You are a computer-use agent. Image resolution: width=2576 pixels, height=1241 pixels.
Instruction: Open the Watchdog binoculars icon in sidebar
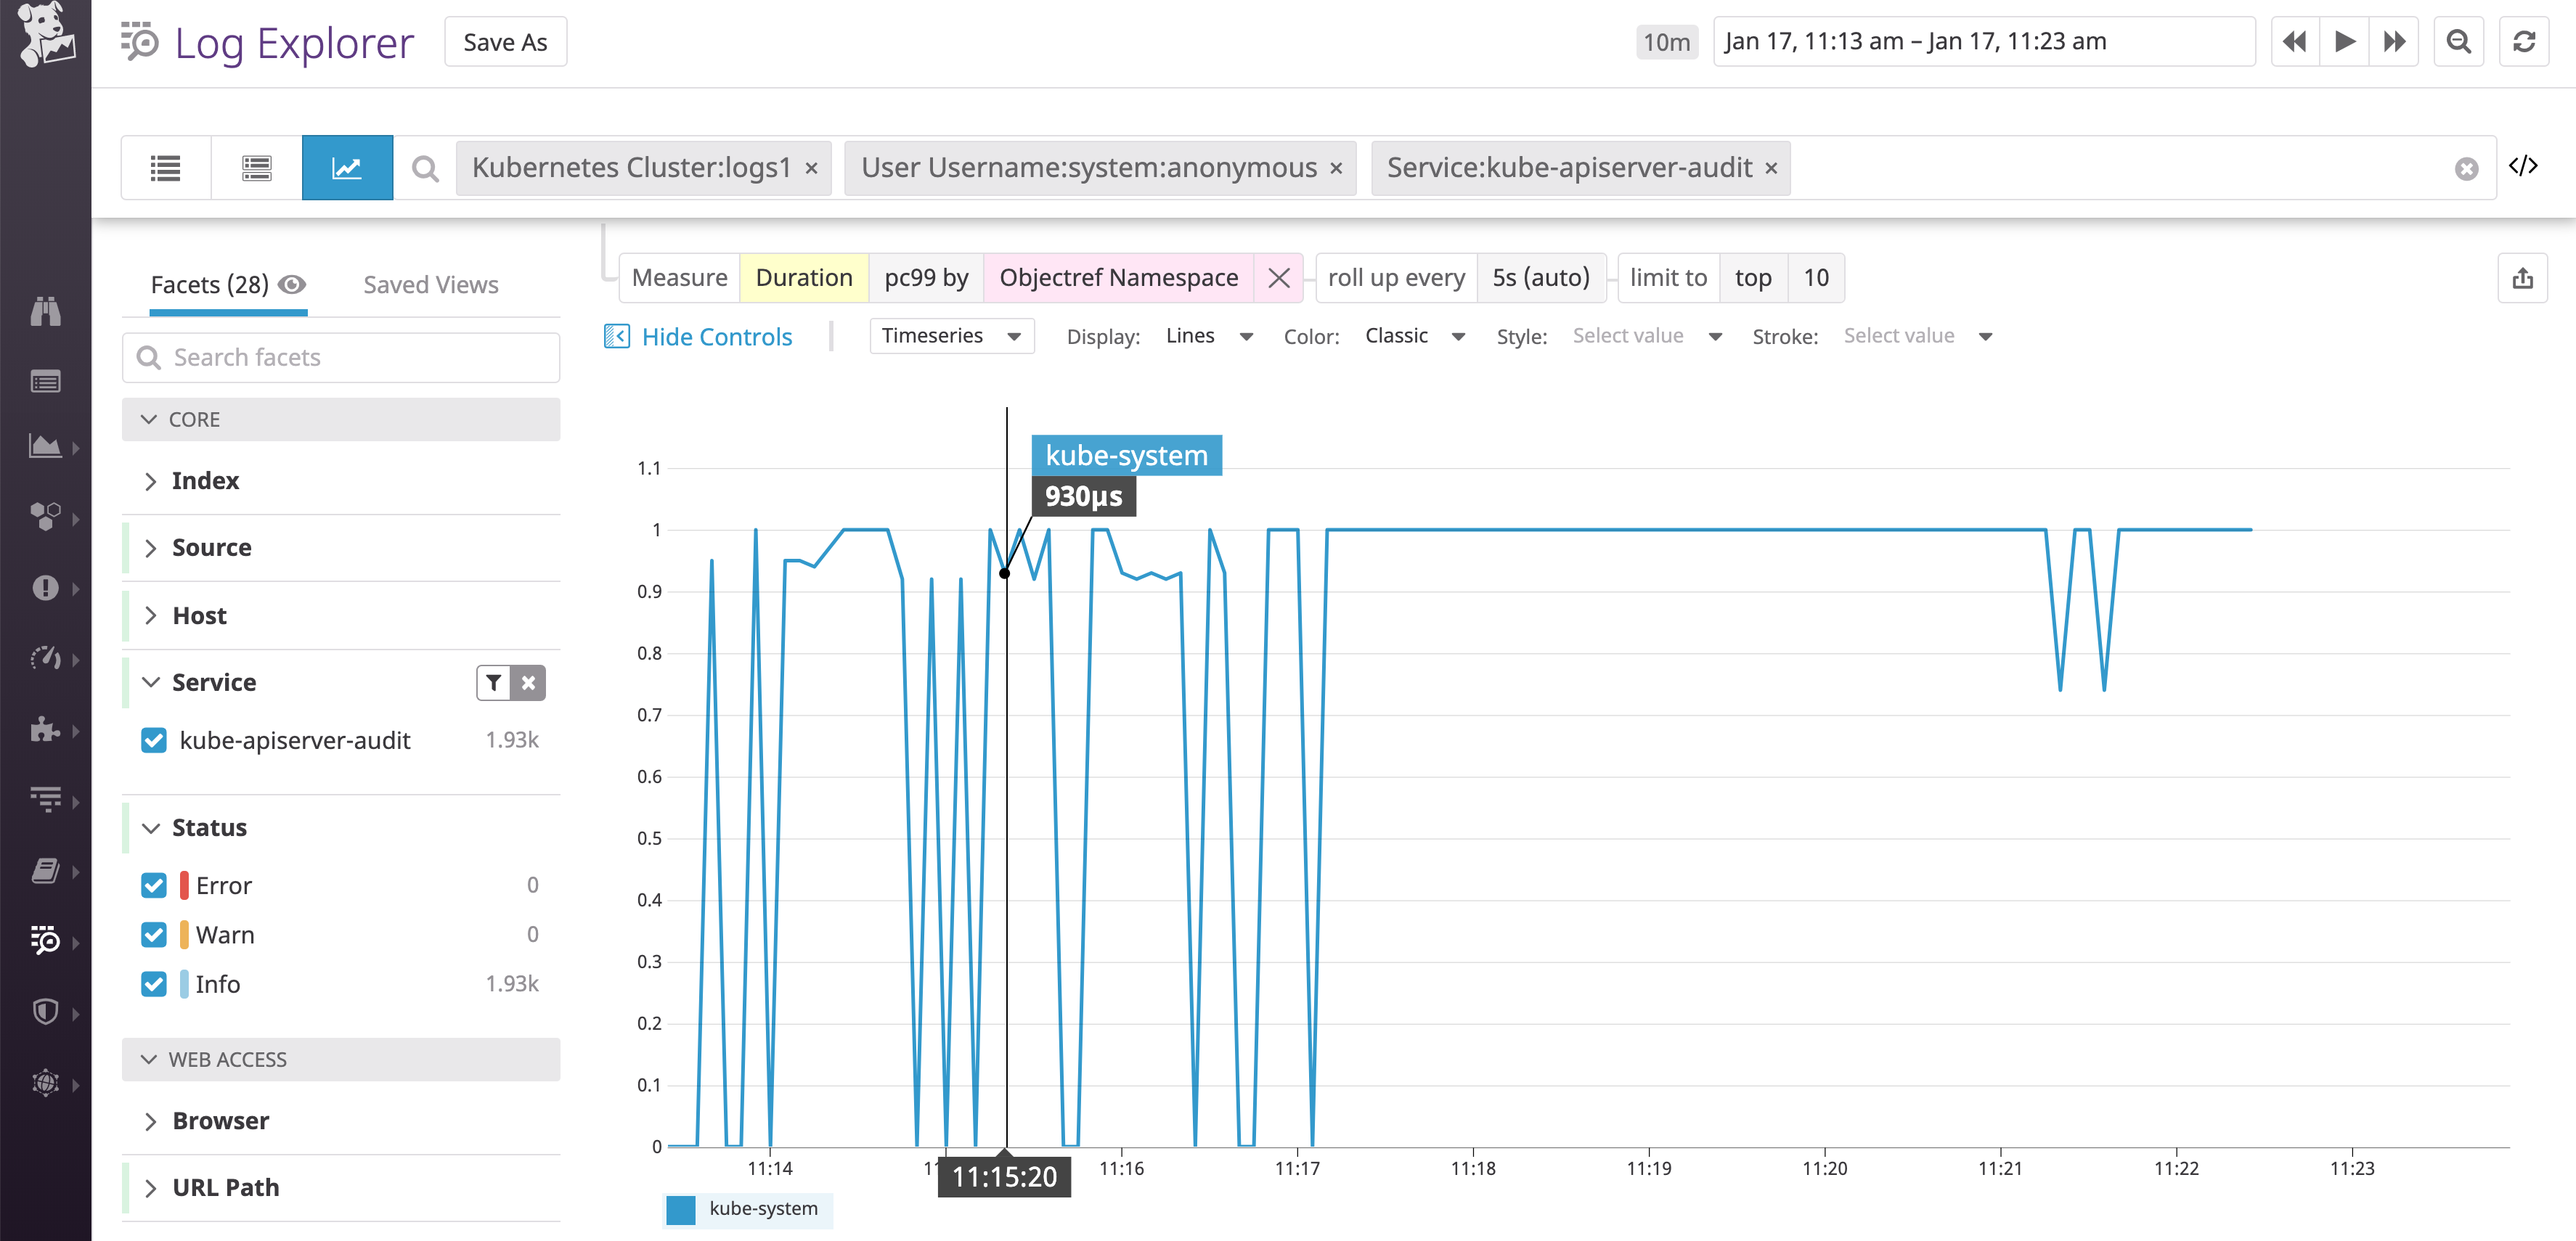point(46,311)
